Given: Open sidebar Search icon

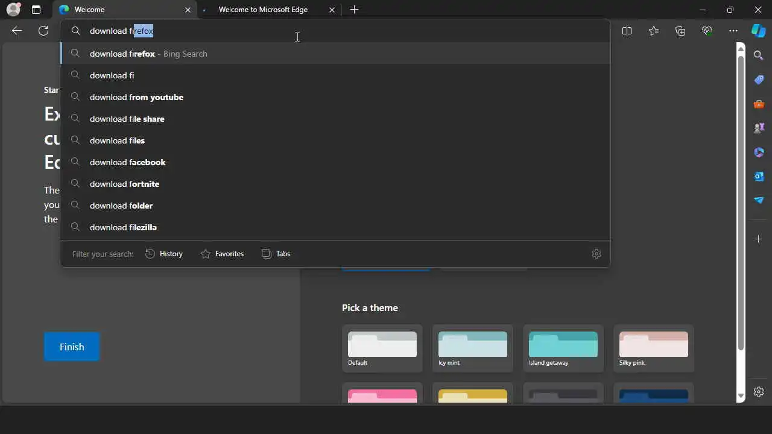Looking at the screenshot, I should point(759,55).
